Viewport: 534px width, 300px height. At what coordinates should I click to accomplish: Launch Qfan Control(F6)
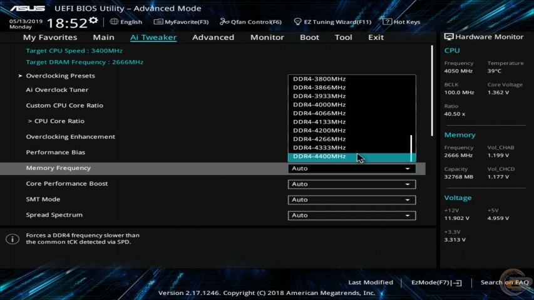point(256,22)
